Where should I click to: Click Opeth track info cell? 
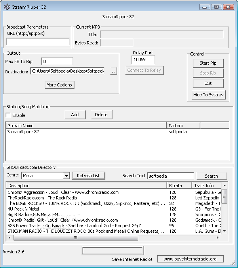208,226
